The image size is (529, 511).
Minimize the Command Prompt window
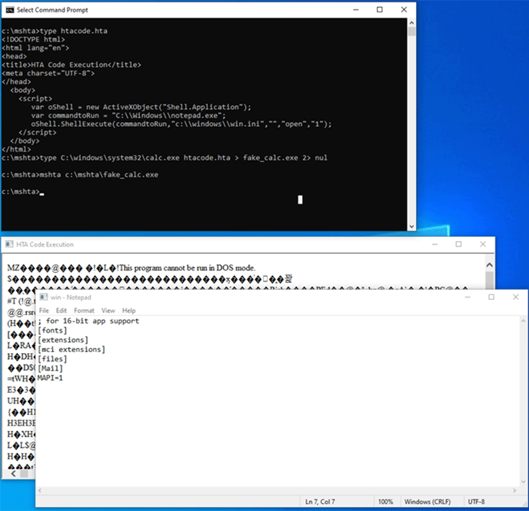(356, 10)
